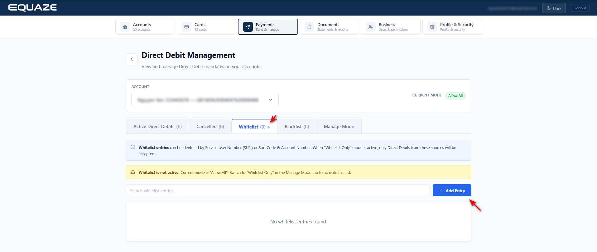Open the Cards section
This screenshot has height=252, width=597.
tap(206, 27)
